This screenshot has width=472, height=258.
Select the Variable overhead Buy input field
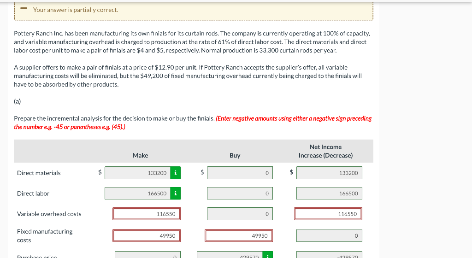tap(240, 214)
